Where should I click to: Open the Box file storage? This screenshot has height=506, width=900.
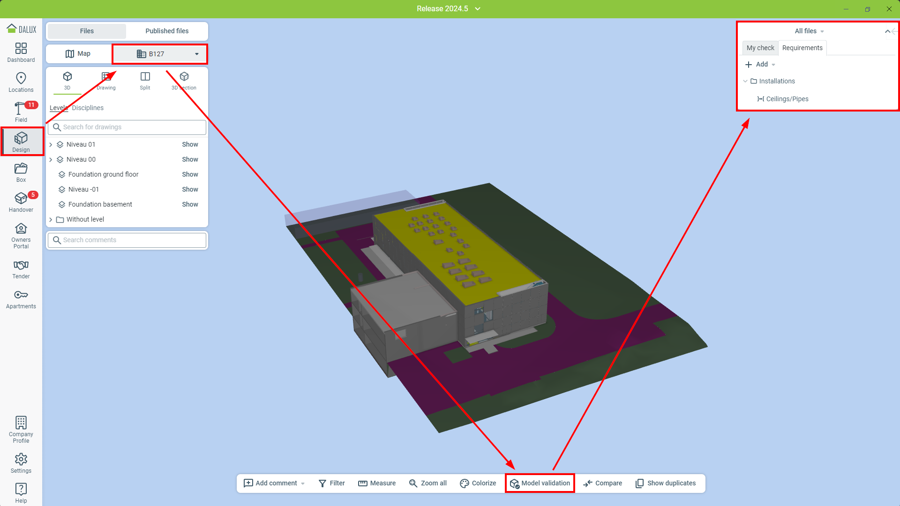21,172
